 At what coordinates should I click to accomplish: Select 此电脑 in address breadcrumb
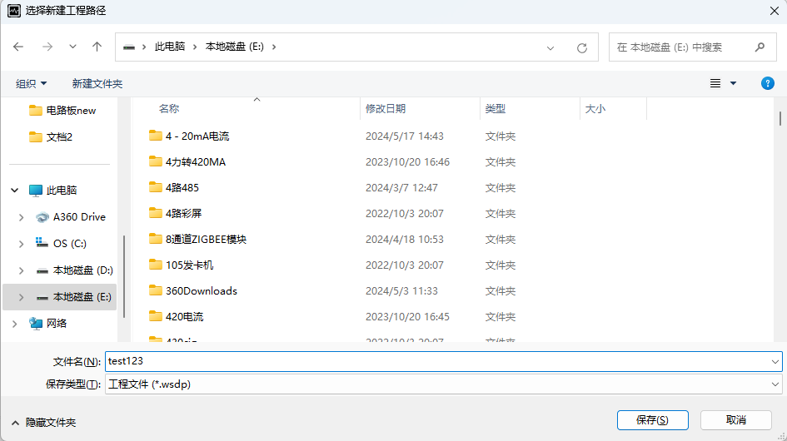click(x=170, y=47)
